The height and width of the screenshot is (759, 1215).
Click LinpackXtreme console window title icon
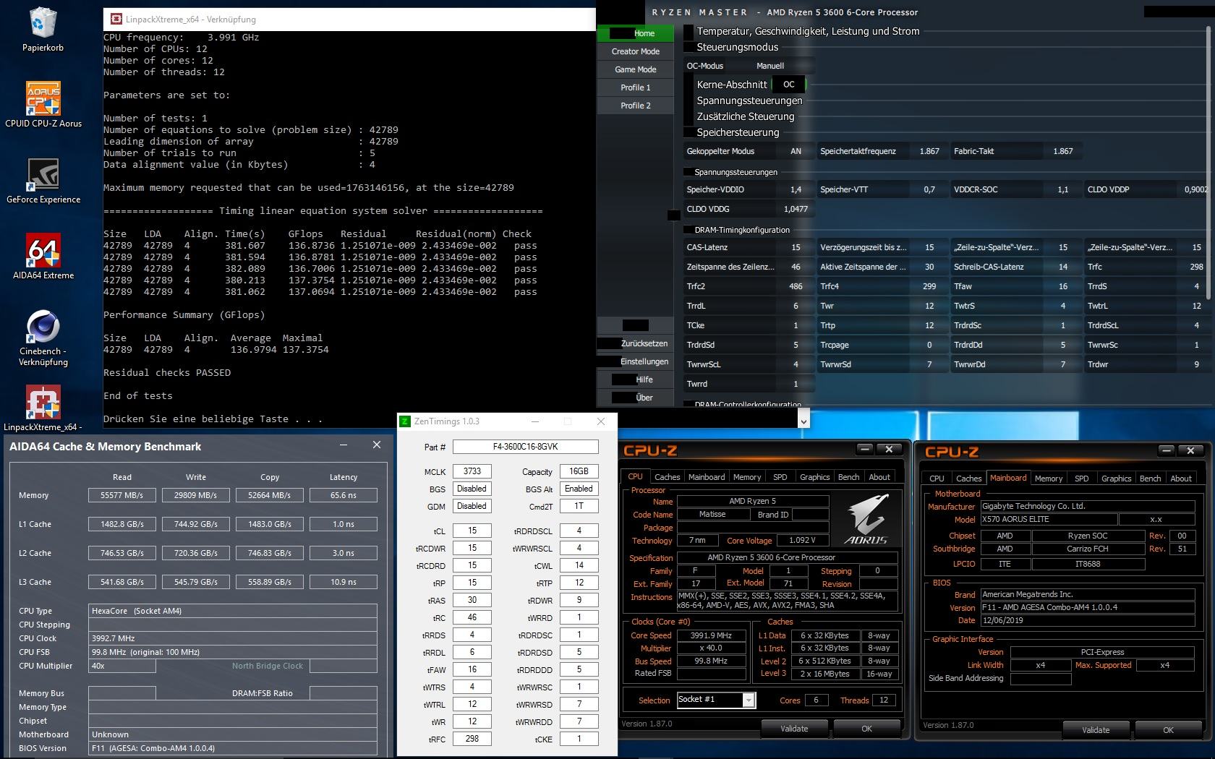tap(116, 20)
